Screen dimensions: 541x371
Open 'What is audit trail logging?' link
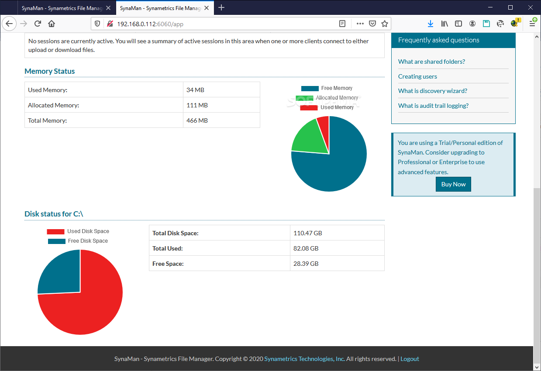pyautogui.click(x=433, y=106)
